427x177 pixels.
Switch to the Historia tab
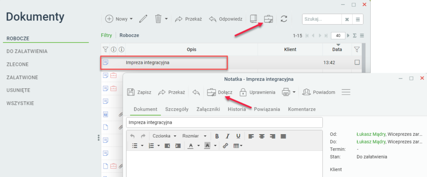237,109
